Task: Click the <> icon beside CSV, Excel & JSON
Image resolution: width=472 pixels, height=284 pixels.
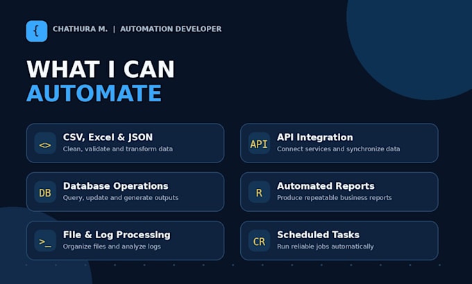Action: click(45, 143)
